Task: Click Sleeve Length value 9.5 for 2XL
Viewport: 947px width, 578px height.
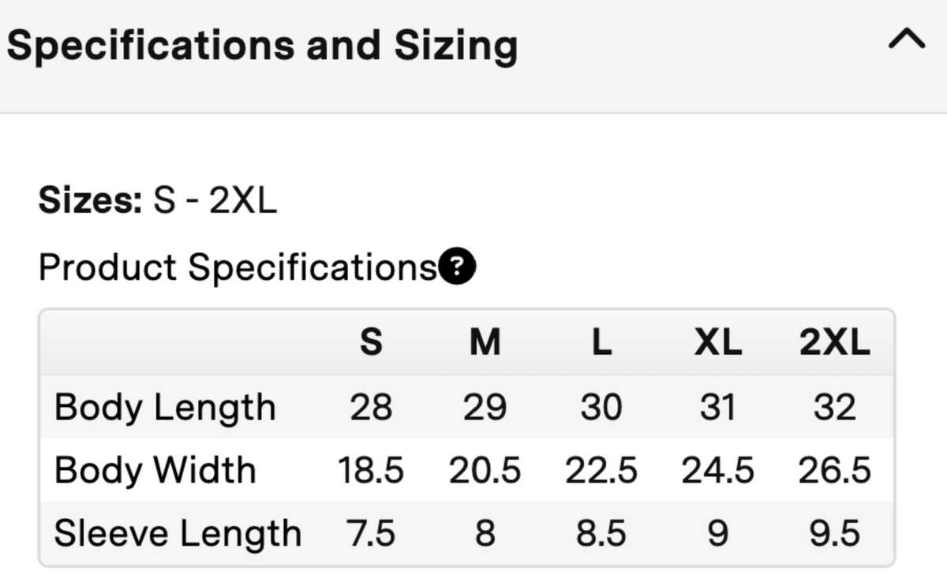Action: [x=835, y=534]
